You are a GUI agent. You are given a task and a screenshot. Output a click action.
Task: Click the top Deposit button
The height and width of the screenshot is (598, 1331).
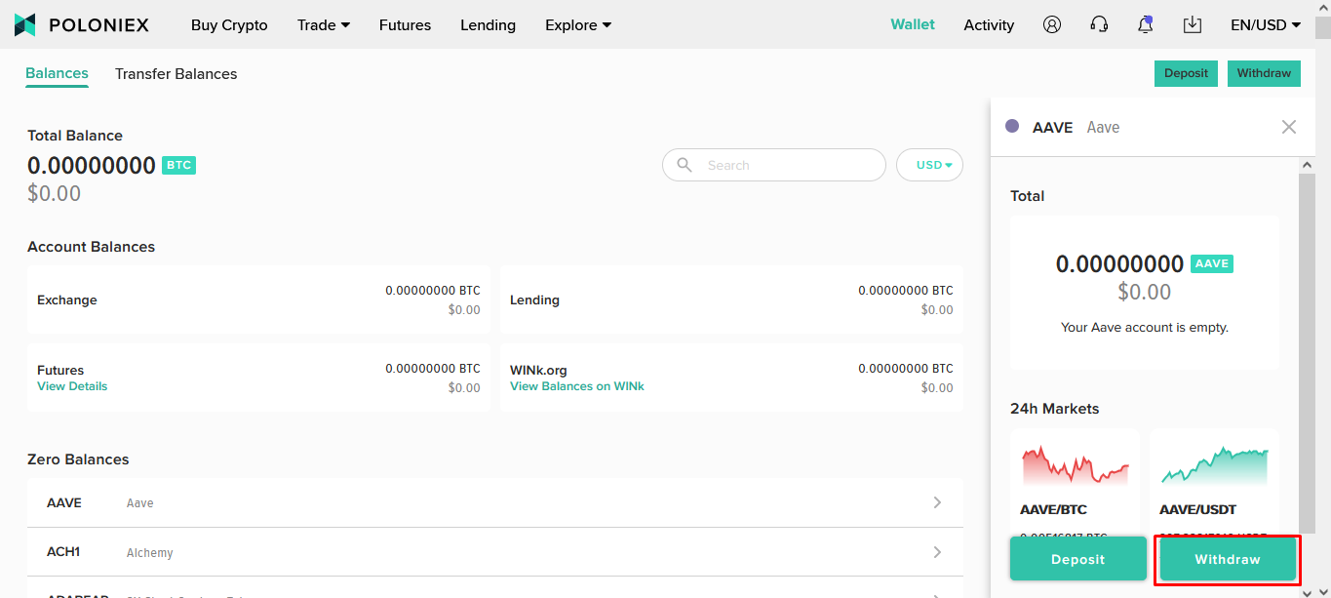click(x=1186, y=73)
